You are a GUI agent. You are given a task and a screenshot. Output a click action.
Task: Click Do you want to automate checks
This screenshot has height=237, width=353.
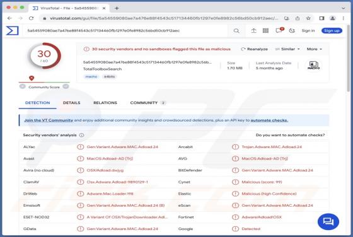coord(290,135)
